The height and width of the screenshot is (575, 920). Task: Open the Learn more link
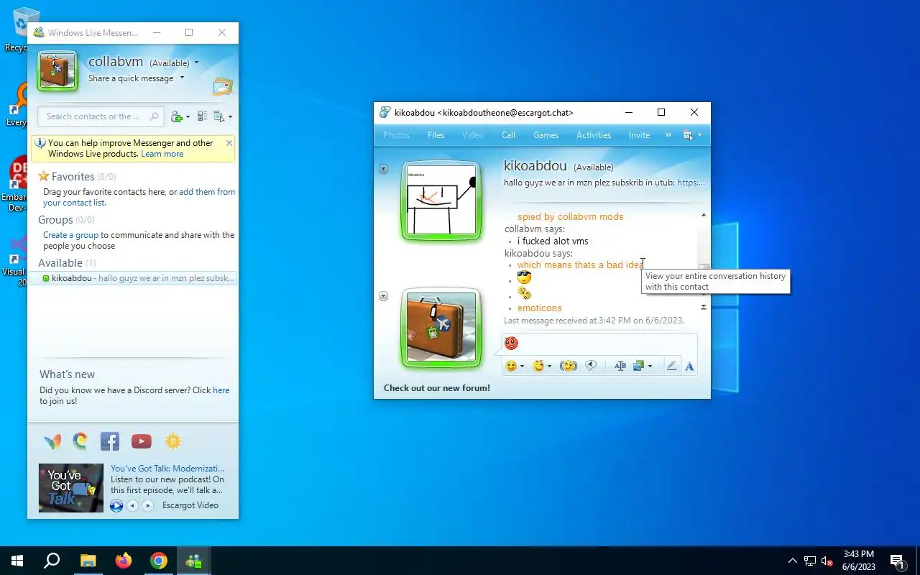coord(162,154)
